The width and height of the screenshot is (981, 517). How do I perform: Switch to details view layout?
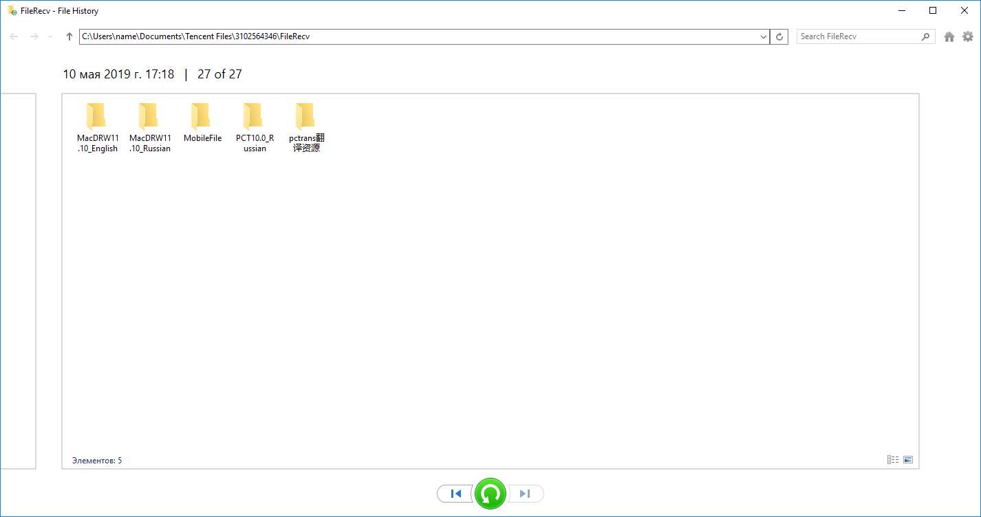pyautogui.click(x=893, y=460)
